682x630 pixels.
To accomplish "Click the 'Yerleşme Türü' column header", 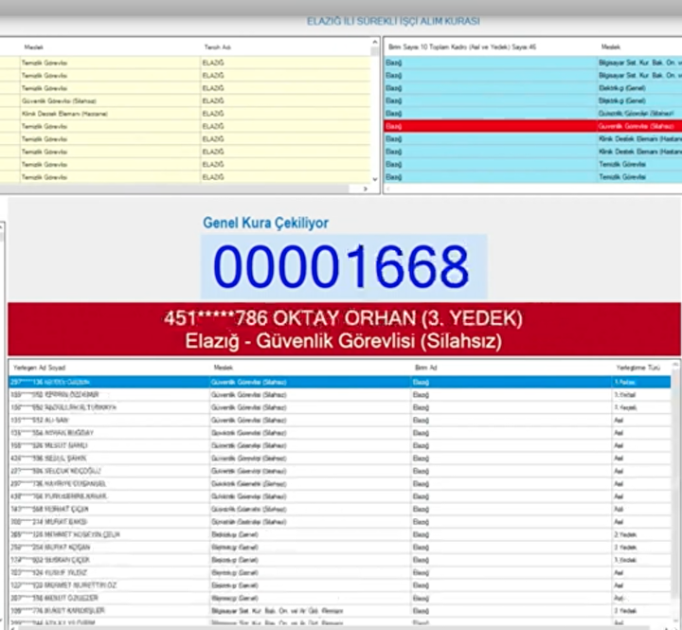I will click(x=638, y=368).
